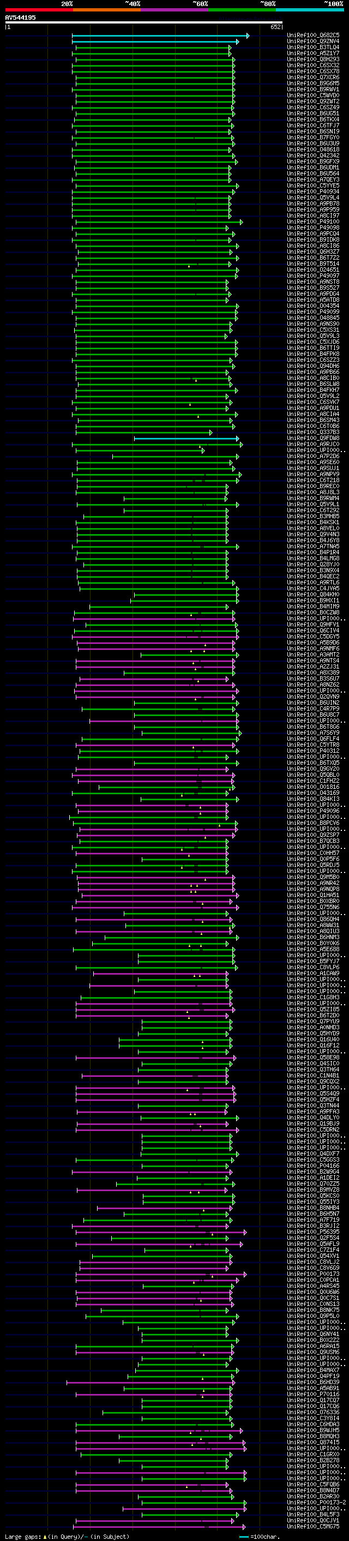Open hit UniRef100_O76336

(x=313, y=1412)
